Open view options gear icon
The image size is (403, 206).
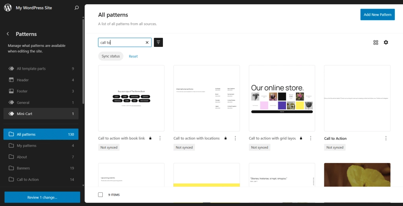[x=386, y=43]
